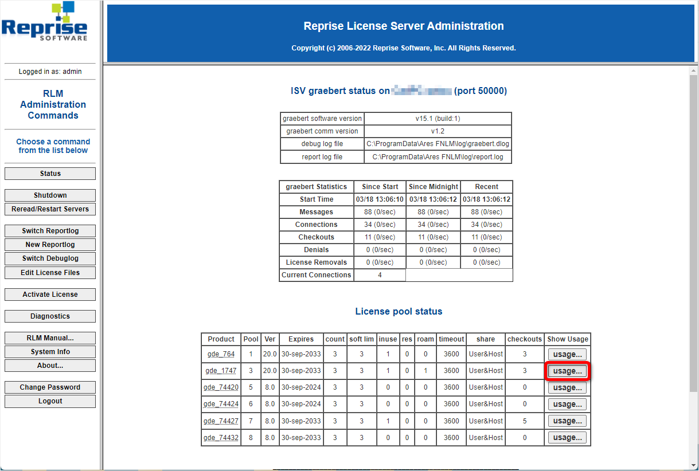Click the debug log file path
This screenshot has width=699, height=471.
438,144
